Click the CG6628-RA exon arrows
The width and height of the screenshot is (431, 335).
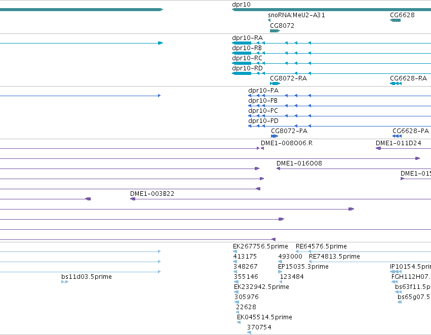pos(396,83)
